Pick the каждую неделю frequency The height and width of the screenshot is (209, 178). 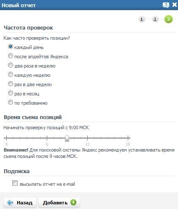(11, 74)
